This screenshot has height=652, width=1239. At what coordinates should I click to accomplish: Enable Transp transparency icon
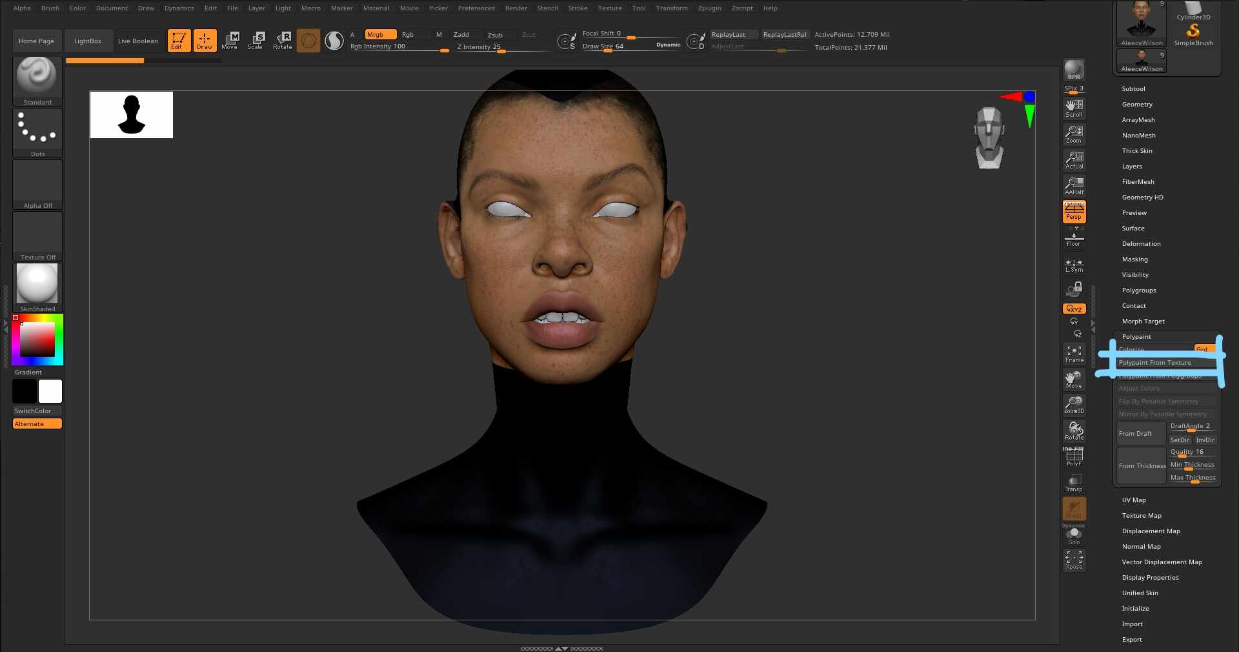1074,483
